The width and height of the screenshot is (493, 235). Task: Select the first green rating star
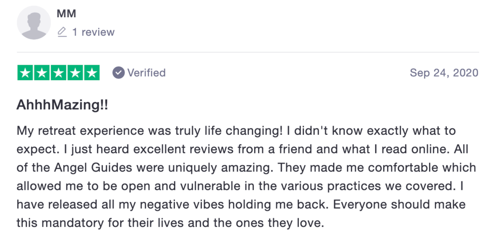click(26, 73)
